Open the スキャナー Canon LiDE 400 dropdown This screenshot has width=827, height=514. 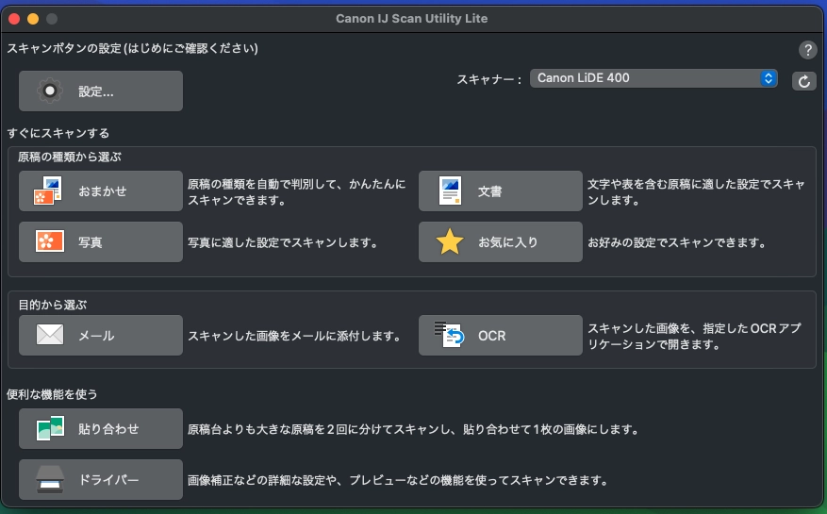(653, 78)
